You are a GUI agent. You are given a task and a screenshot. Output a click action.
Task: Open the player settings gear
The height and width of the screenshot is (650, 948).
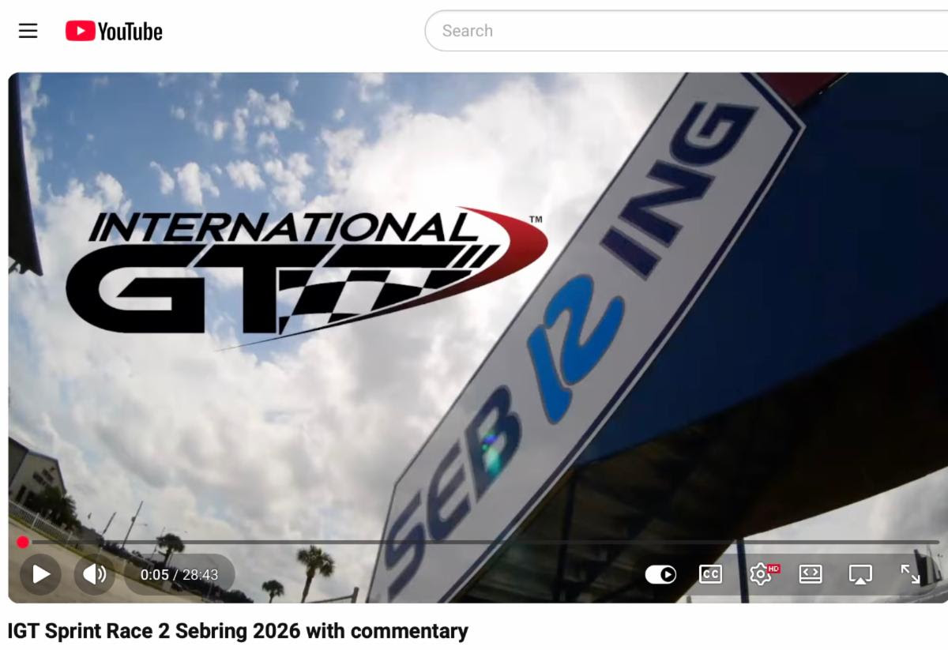click(760, 574)
